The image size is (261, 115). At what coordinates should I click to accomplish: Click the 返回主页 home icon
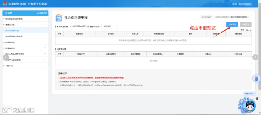[37, 13]
